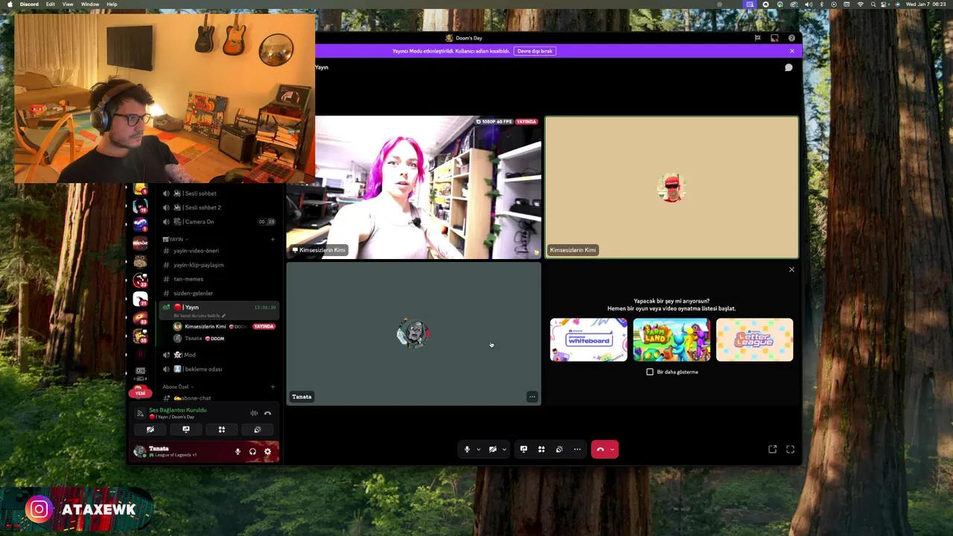Edit 'Bir kanal durumu belirle' status
Image resolution: width=953 pixels, height=536 pixels.
tap(198, 316)
